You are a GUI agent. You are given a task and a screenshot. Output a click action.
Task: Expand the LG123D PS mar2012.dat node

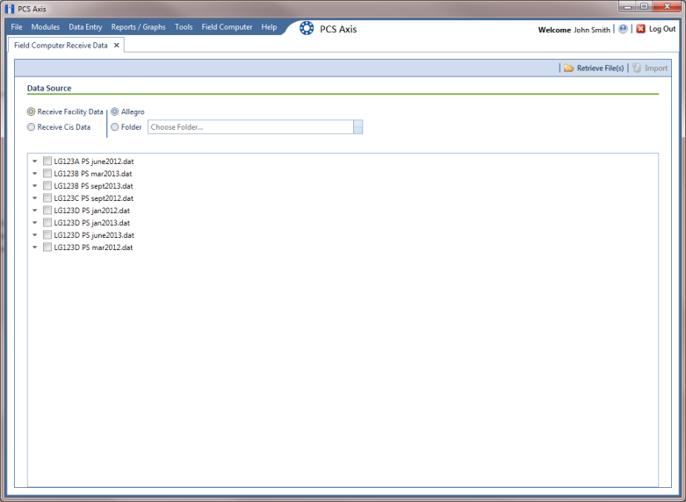pyautogui.click(x=34, y=247)
